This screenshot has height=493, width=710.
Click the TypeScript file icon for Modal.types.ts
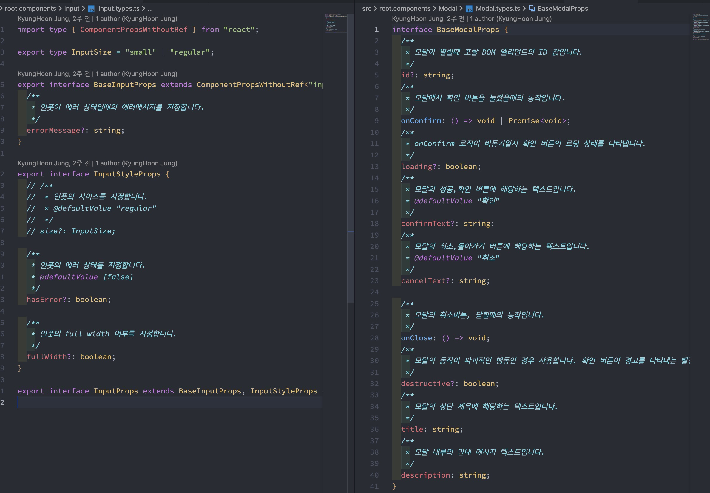(x=469, y=9)
